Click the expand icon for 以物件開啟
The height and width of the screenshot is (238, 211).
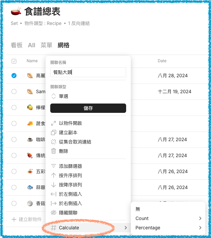[x=54, y=123]
